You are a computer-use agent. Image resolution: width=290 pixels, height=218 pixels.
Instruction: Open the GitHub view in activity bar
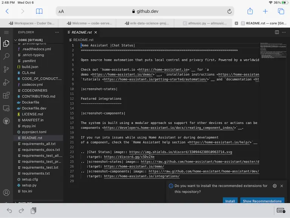[6, 121]
